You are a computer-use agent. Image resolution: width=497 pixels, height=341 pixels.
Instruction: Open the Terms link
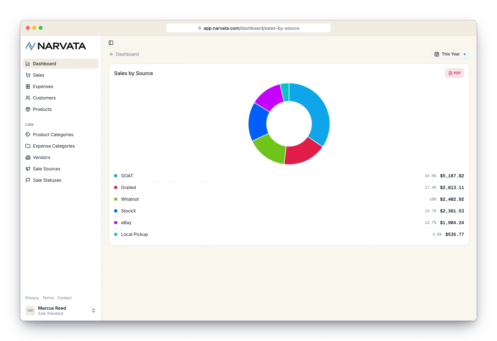tap(48, 298)
